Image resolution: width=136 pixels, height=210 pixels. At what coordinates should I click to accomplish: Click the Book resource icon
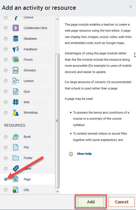(16, 137)
